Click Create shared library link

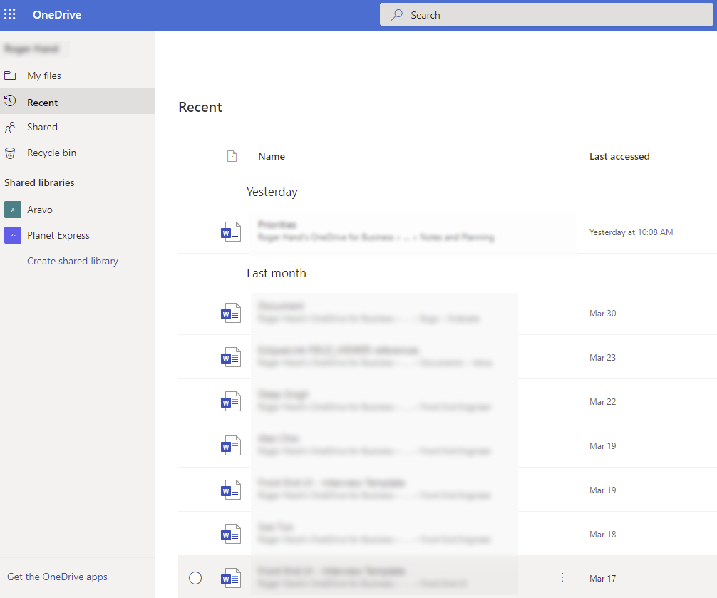tap(73, 261)
